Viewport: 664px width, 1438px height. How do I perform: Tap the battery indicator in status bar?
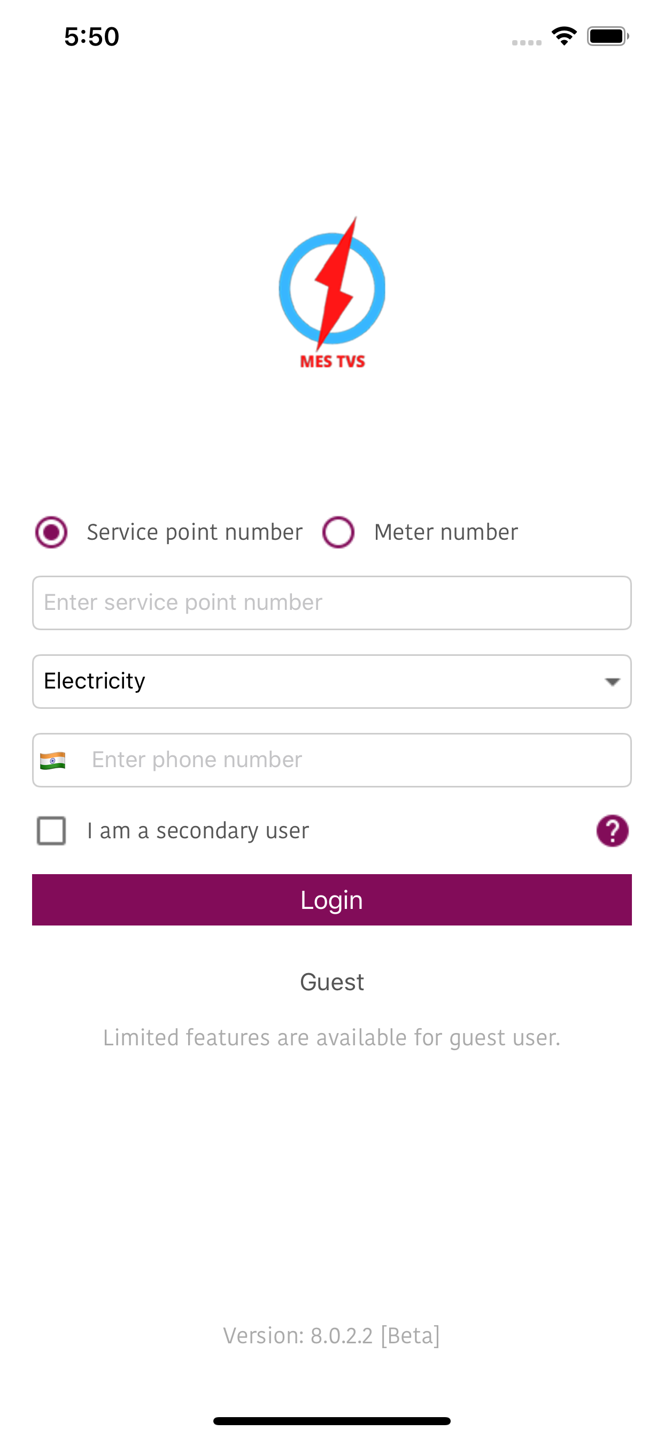coord(608,36)
